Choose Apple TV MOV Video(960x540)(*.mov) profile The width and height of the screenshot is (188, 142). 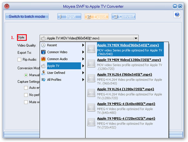pyautogui.click(x=128, y=45)
